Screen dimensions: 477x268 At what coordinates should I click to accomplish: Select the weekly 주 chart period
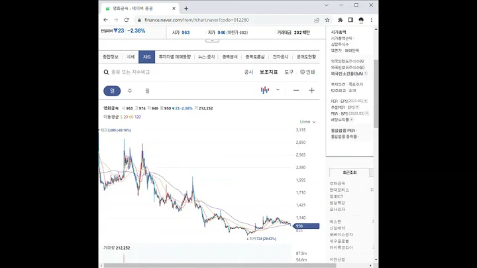(x=130, y=91)
